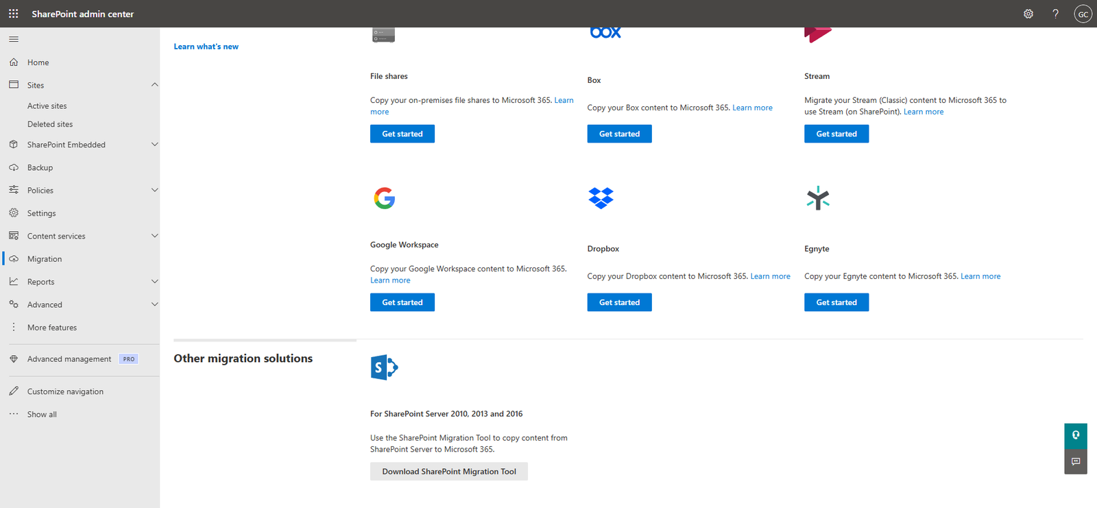Expand the Reports chevron
Image resolution: width=1097 pixels, height=508 pixels.
point(154,282)
